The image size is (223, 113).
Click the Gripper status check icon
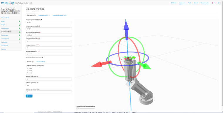(19, 25)
